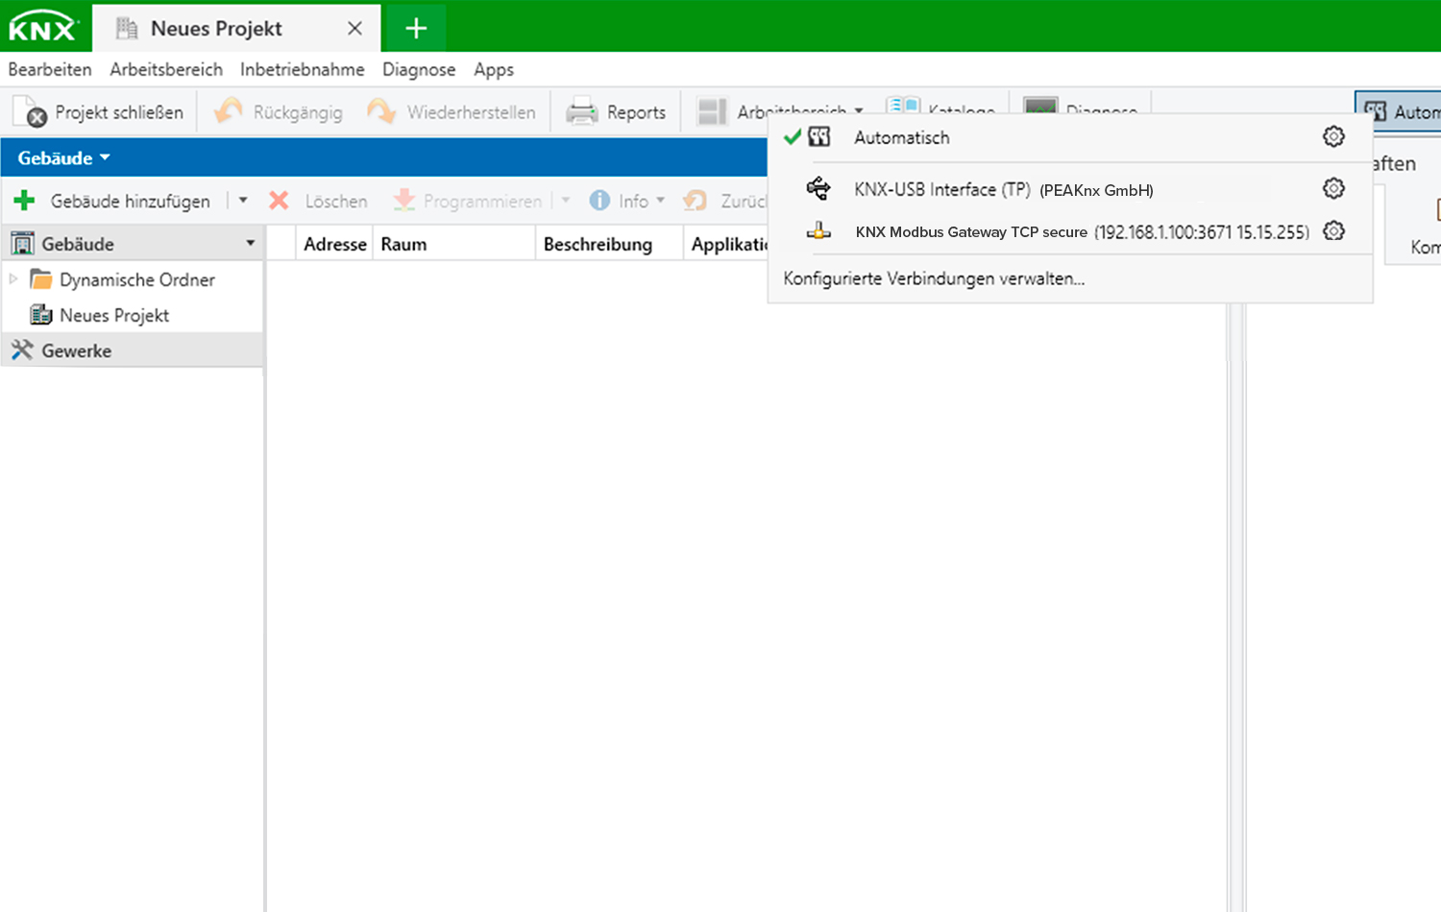
Task: Close the Neues Projekt tab
Action: (x=354, y=29)
